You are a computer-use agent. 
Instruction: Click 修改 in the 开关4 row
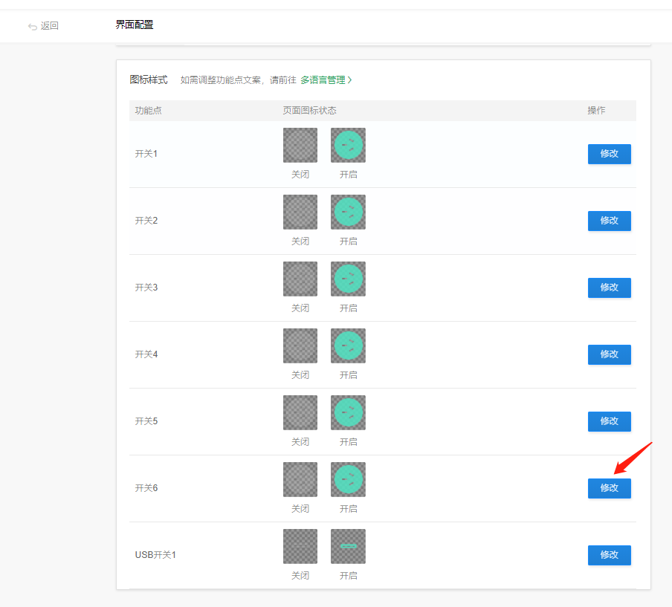pyautogui.click(x=609, y=354)
